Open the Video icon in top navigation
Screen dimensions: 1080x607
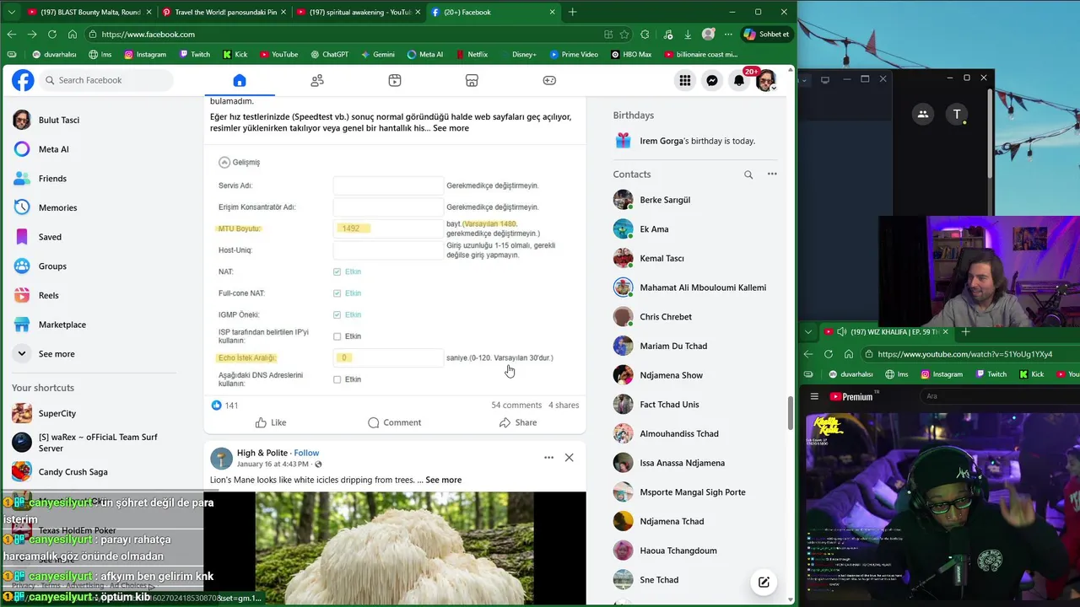point(395,80)
